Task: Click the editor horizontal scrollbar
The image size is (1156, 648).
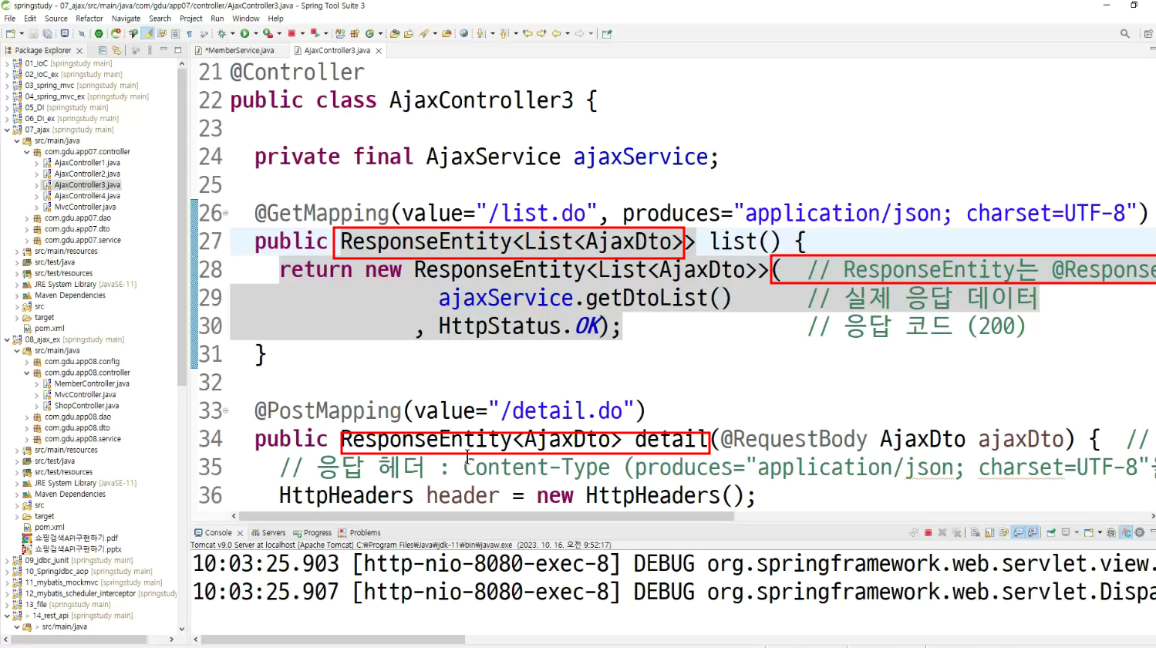Action: 486,516
